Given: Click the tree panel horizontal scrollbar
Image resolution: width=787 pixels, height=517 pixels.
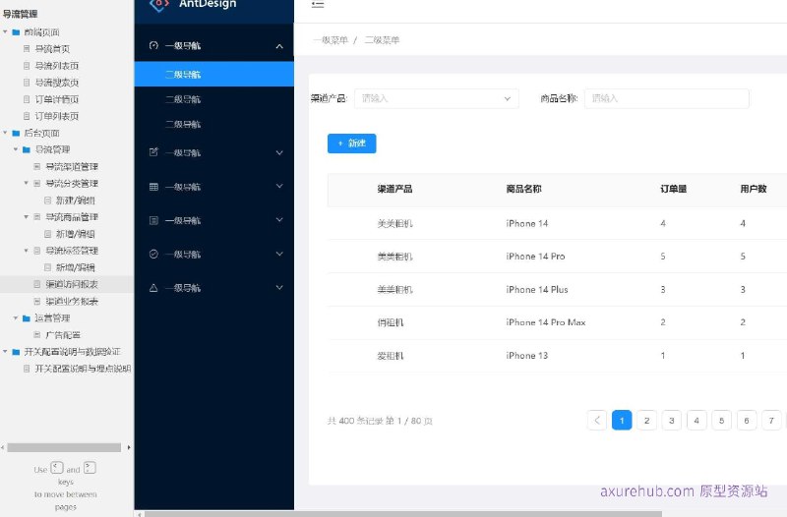Looking at the screenshot, I should click(64, 447).
